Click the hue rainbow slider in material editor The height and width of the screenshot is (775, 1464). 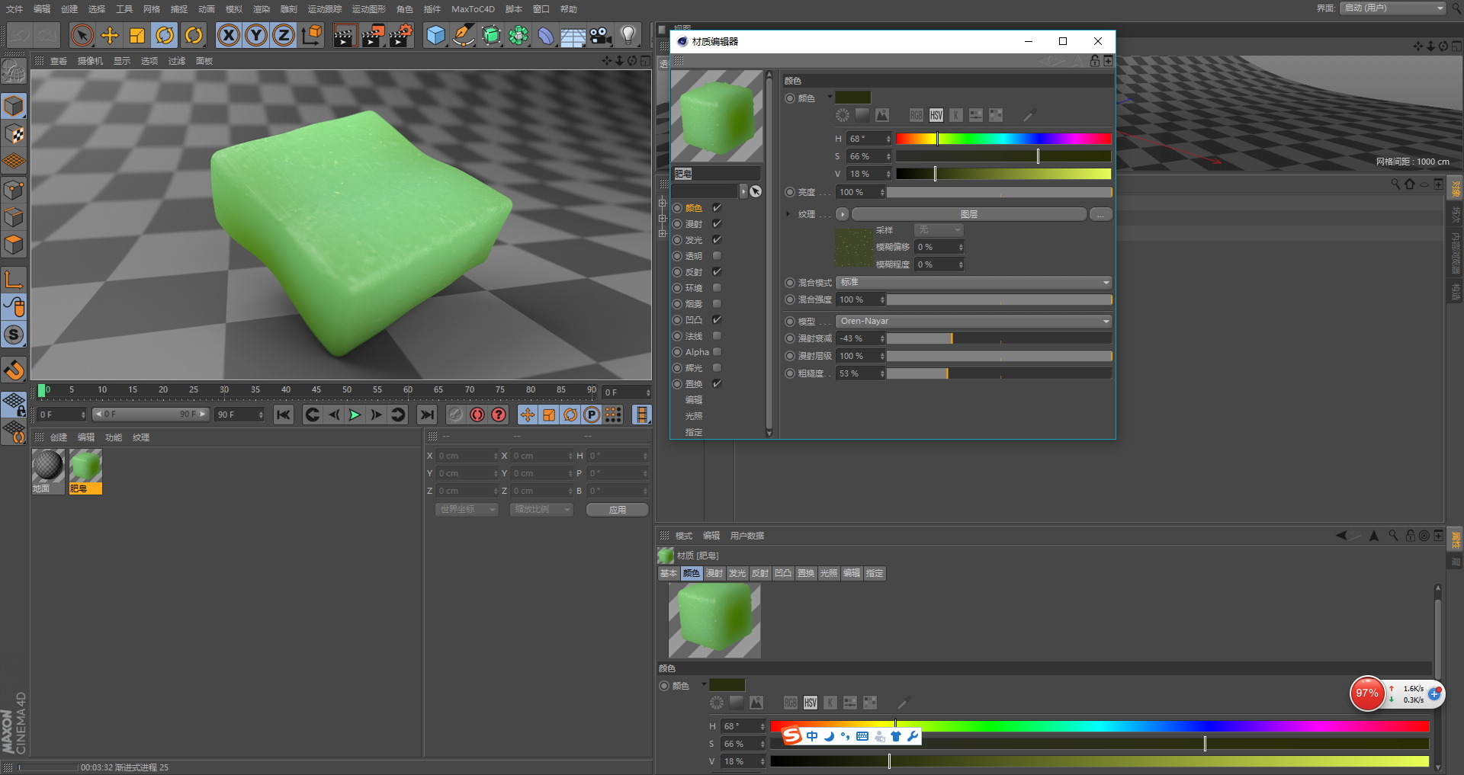(x=1003, y=139)
